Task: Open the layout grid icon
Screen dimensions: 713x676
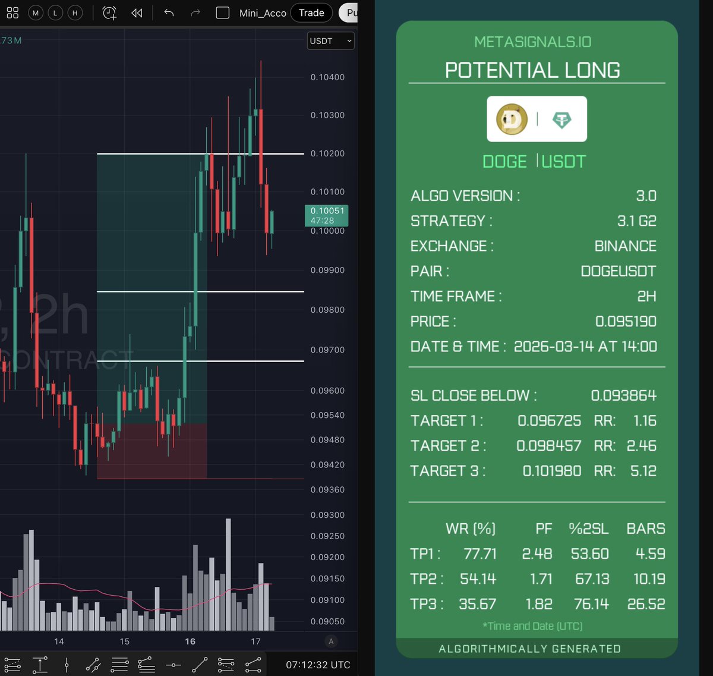Action: (x=12, y=12)
